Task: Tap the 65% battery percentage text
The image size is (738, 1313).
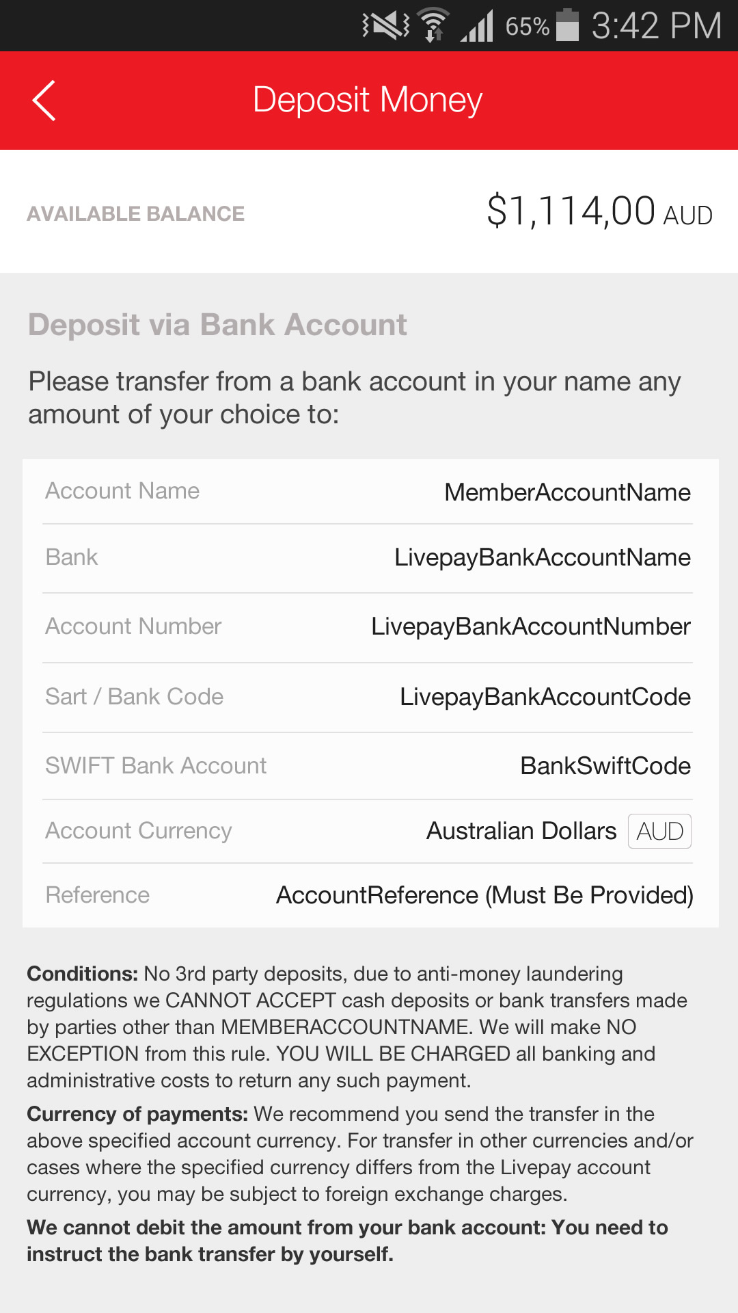Action: [527, 27]
